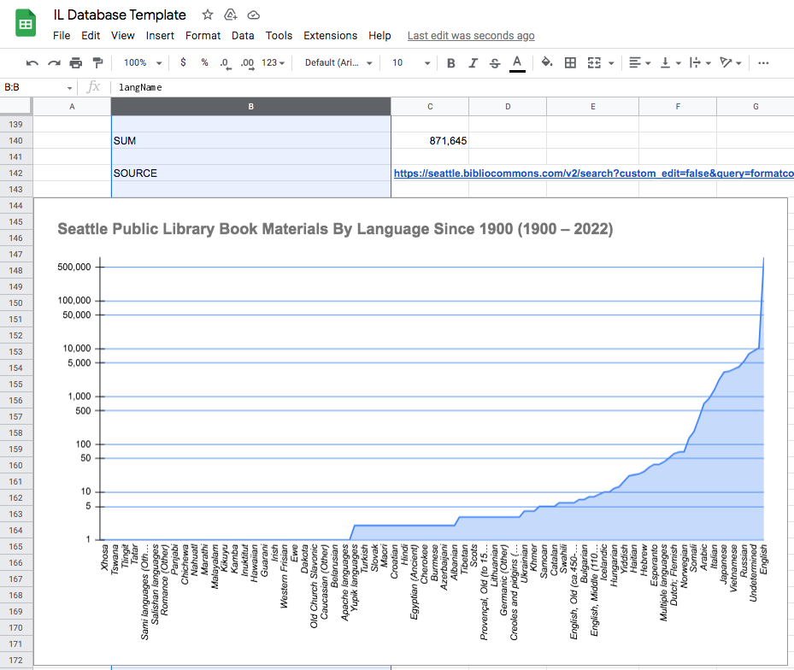This screenshot has width=794, height=670.
Task: Select column C header
Action: [x=430, y=106]
